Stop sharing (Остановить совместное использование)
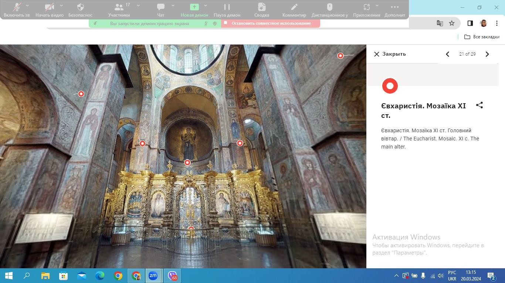Viewport: 505px width, 283px height. tap(271, 23)
